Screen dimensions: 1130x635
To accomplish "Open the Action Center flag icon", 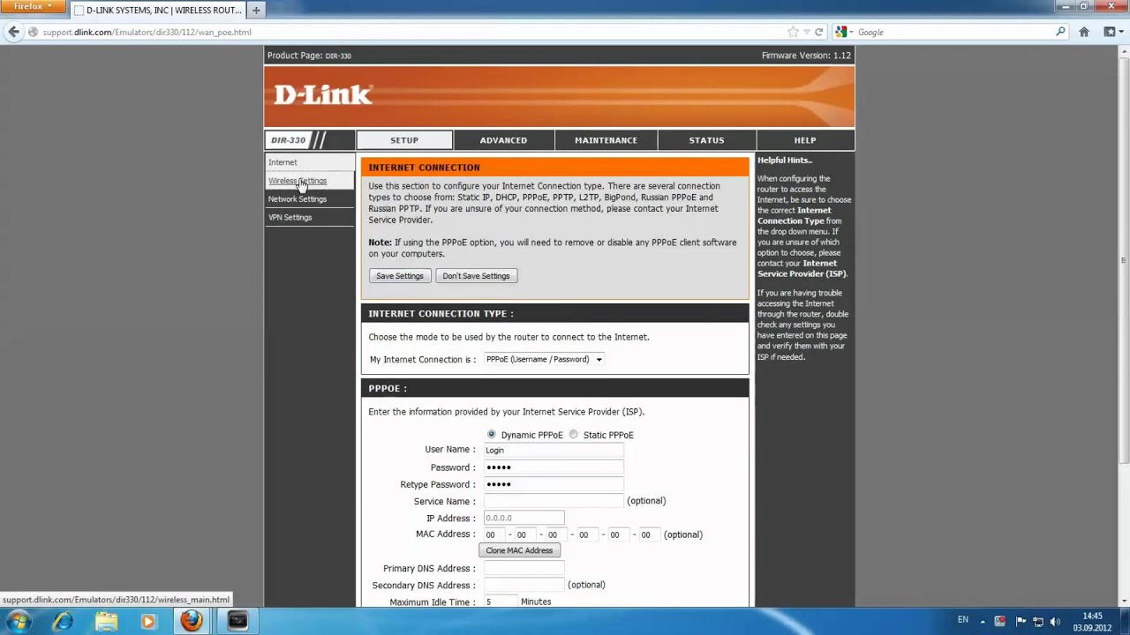I will (1020, 621).
